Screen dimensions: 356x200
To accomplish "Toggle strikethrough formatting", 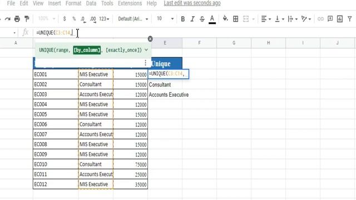I will (x=202, y=19).
